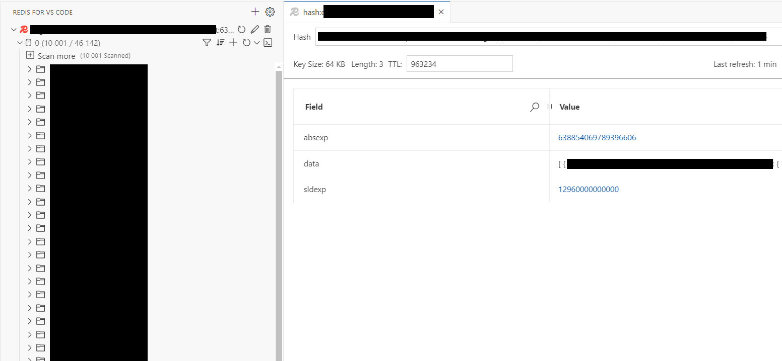782x361 pixels.
Task: Collapse the Redis connection tree node
Action: tap(14, 30)
